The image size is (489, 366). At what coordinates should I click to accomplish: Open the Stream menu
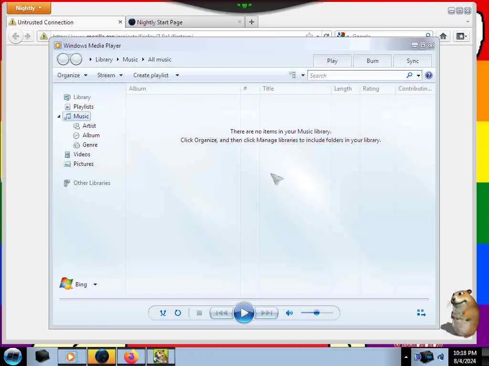click(x=110, y=75)
